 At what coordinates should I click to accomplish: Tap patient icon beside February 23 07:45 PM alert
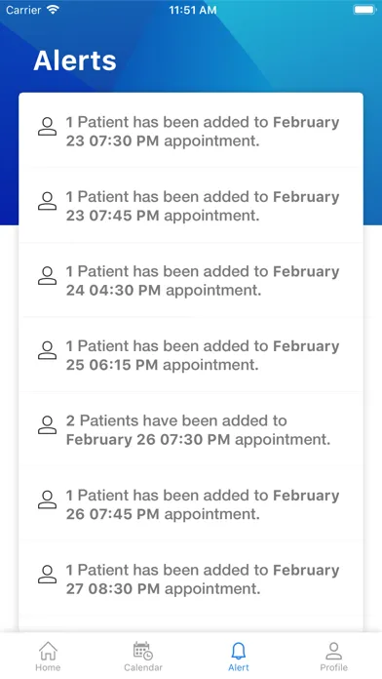[x=47, y=201]
